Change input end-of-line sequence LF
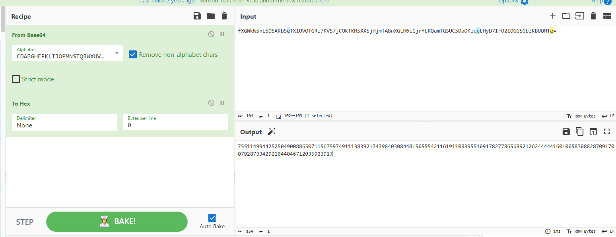The image size is (616, 237). 608,116
